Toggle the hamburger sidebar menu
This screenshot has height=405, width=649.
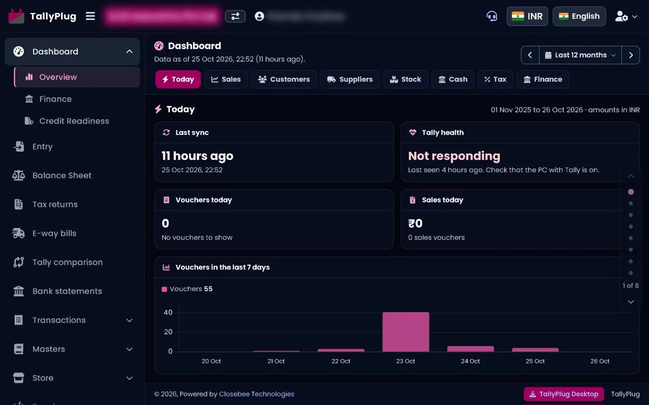(90, 16)
